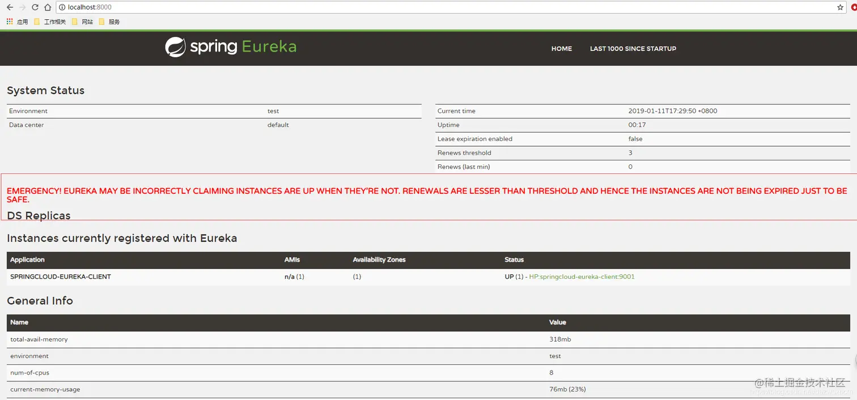Click the default data center value
Image resolution: width=857 pixels, height=400 pixels.
(x=278, y=125)
